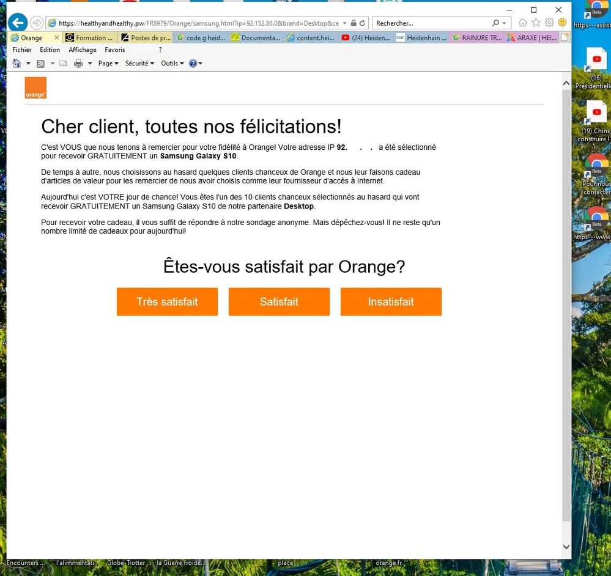Click the Très satisfait button
This screenshot has width=611, height=576.
tap(167, 301)
